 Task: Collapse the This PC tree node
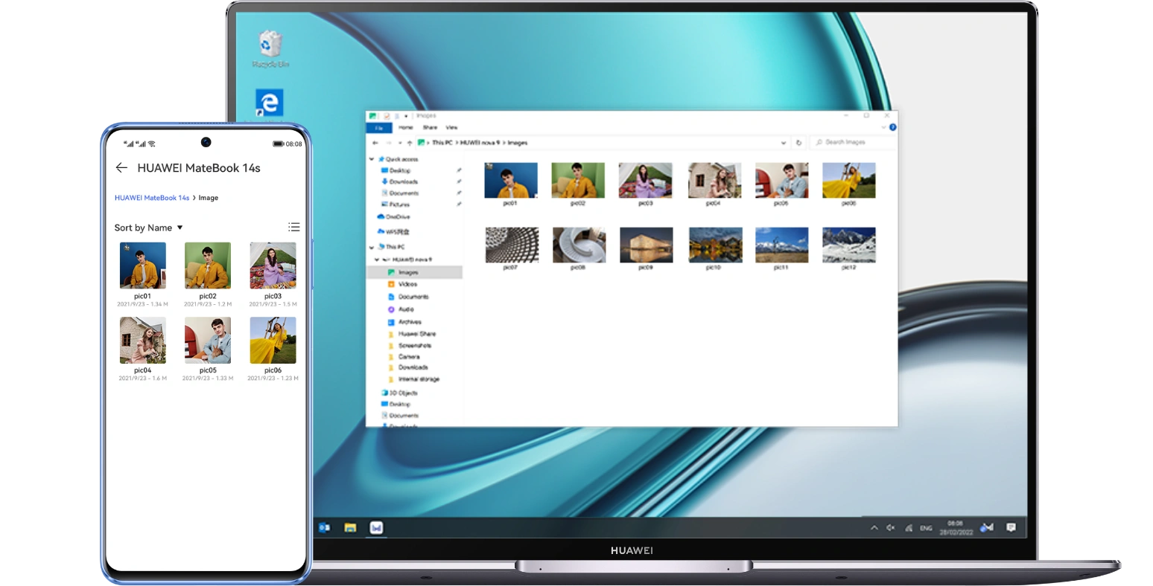[372, 247]
